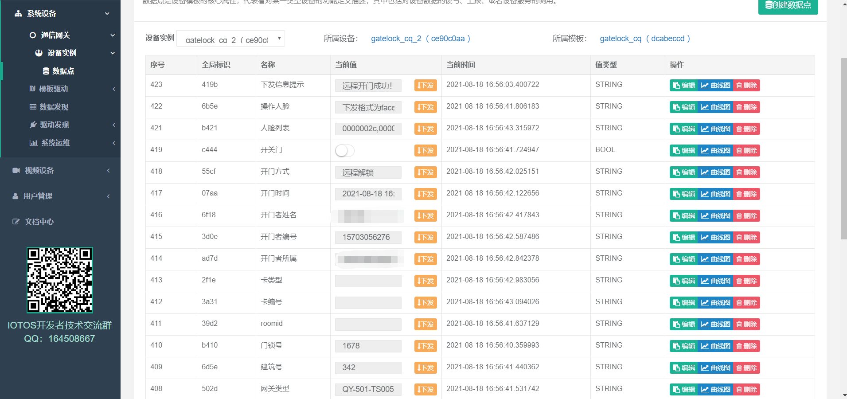Collapse the 设备实例 submenu chevron
This screenshot has width=847, height=399.
pyautogui.click(x=113, y=53)
